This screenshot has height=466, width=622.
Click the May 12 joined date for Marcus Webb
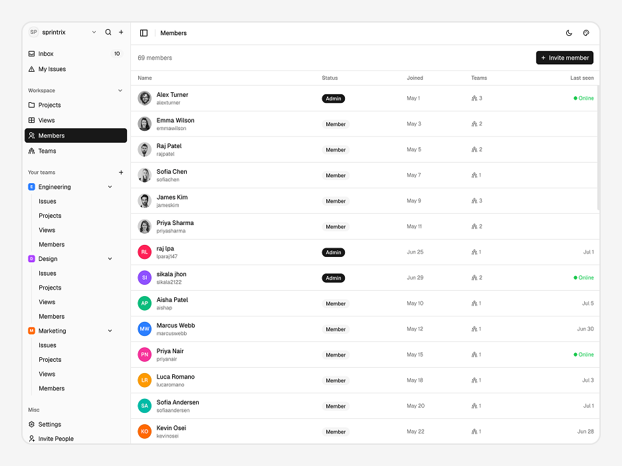point(415,329)
